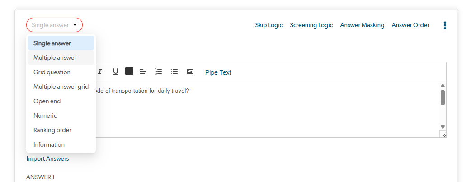
Task: Click inside the question text area
Action: click(267, 111)
